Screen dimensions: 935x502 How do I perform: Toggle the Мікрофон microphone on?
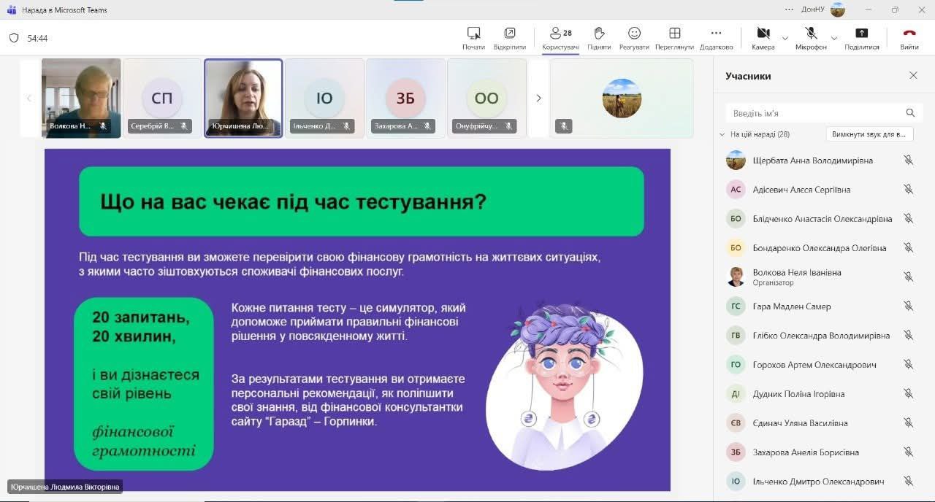point(811,34)
